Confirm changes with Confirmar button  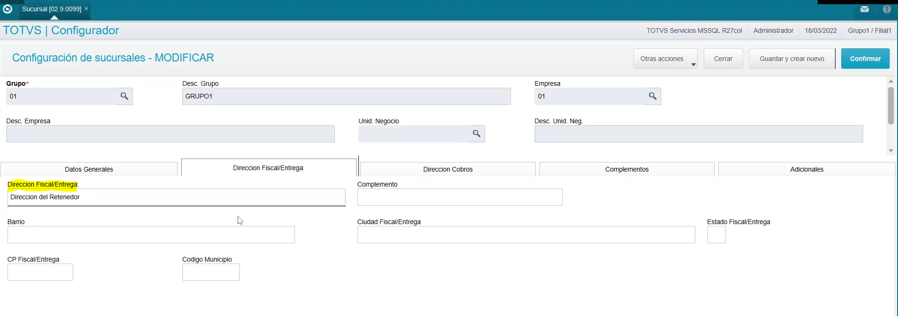click(865, 59)
